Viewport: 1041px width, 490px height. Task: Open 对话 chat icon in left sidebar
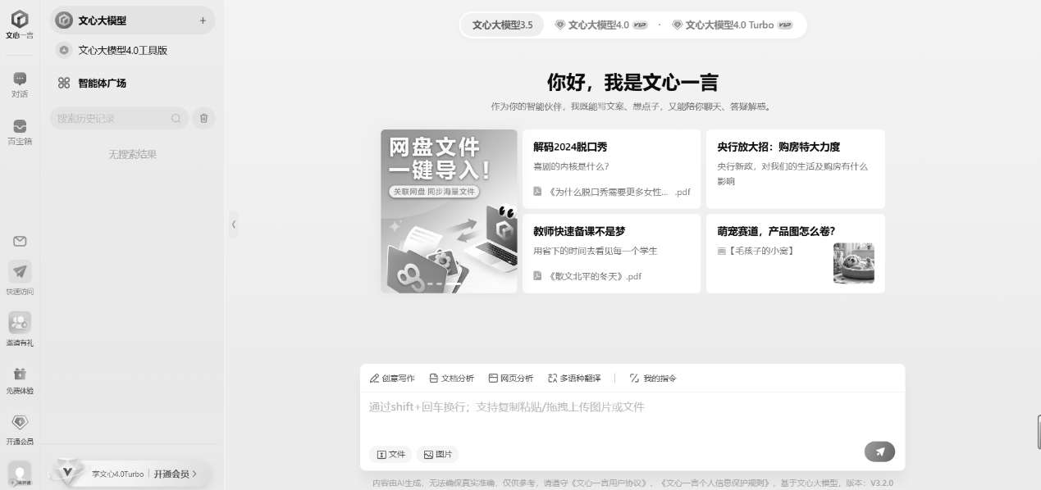click(x=20, y=79)
